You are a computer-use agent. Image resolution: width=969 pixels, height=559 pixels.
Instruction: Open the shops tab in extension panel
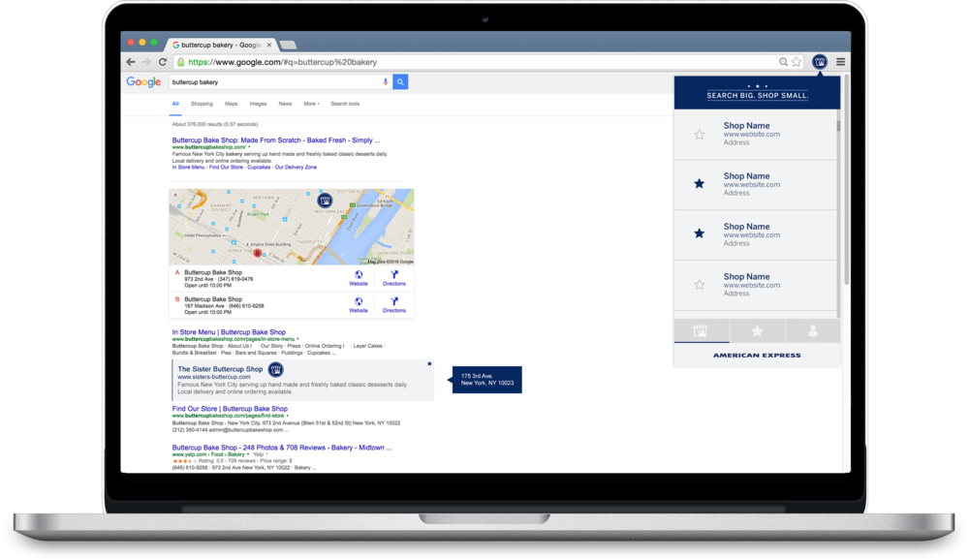(x=702, y=331)
